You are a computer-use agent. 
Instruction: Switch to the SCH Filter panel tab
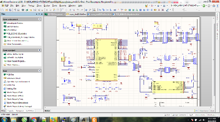(x=30, y=111)
